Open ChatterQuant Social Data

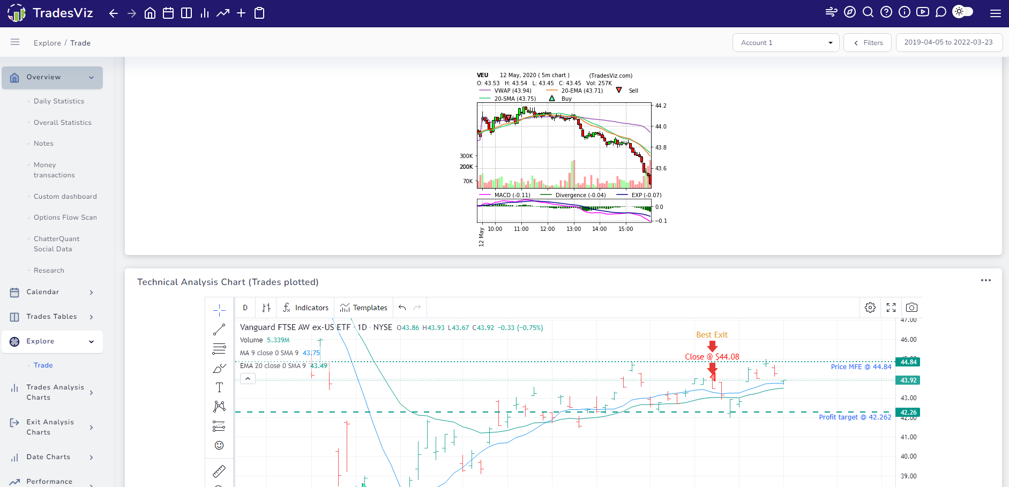56,244
